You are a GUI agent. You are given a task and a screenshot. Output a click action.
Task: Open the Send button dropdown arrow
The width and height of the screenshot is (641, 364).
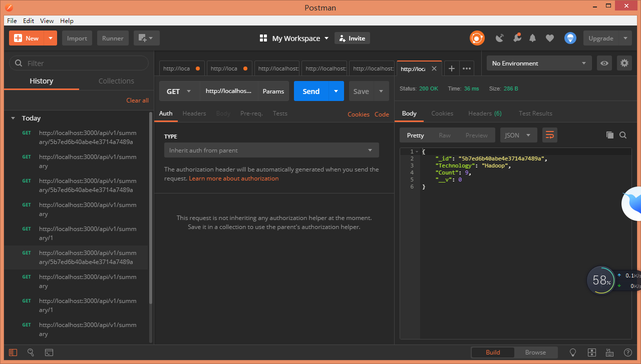click(336, 91)
